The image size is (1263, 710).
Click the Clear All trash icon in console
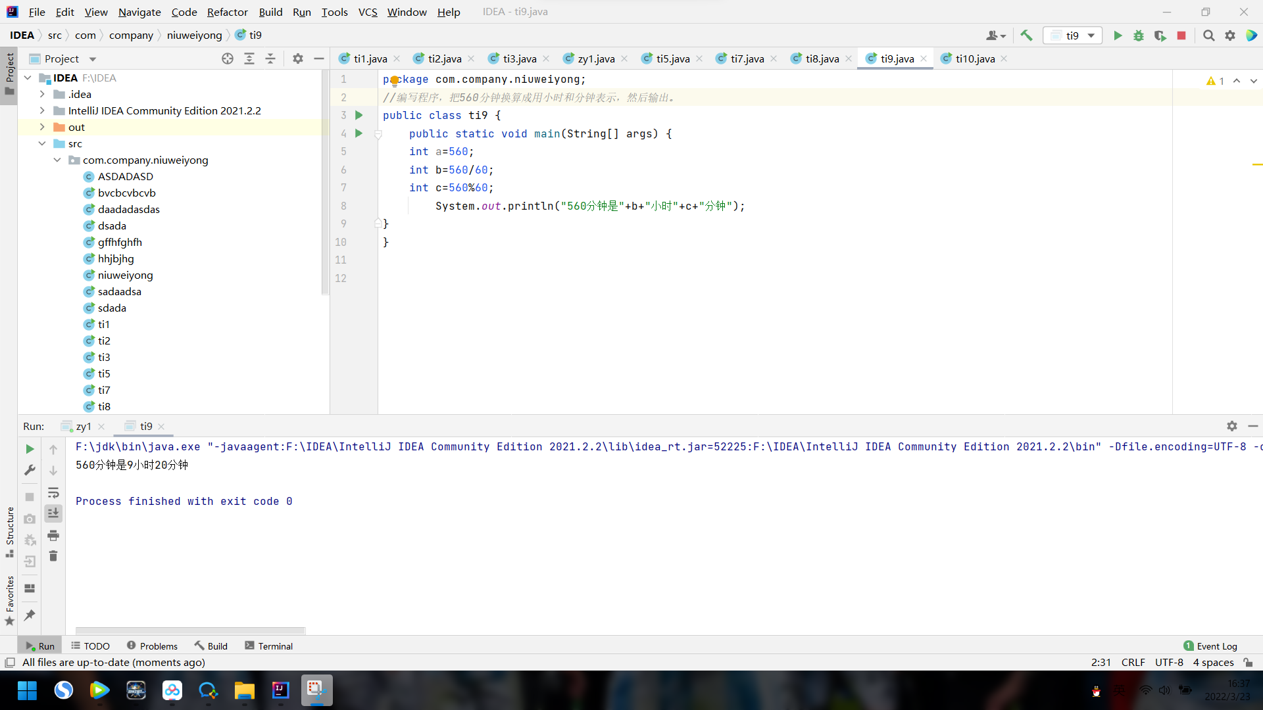pos(53,556)
